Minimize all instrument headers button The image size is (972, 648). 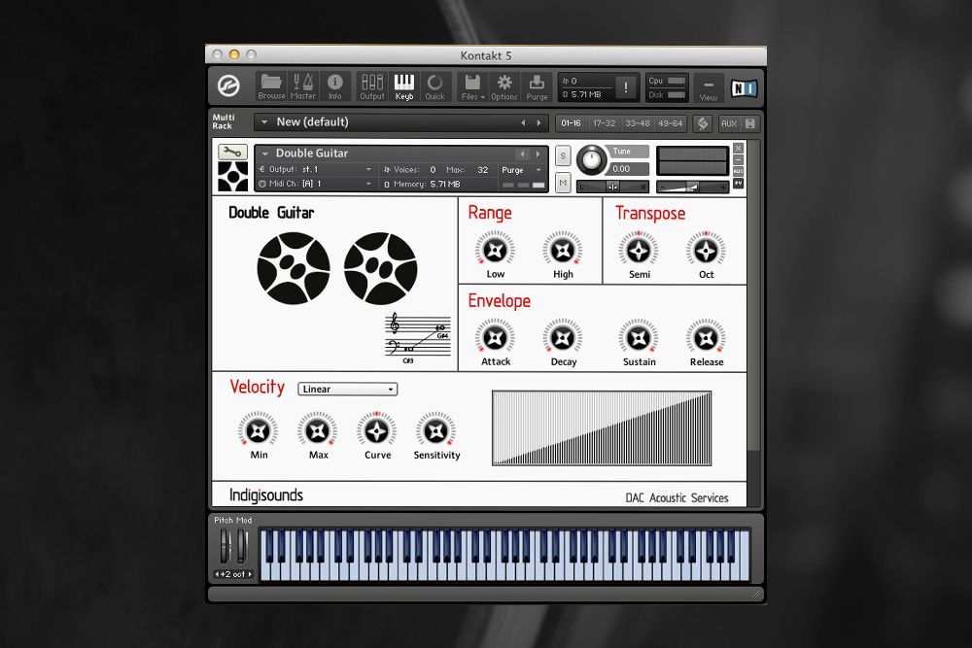(x=750, y=123)
